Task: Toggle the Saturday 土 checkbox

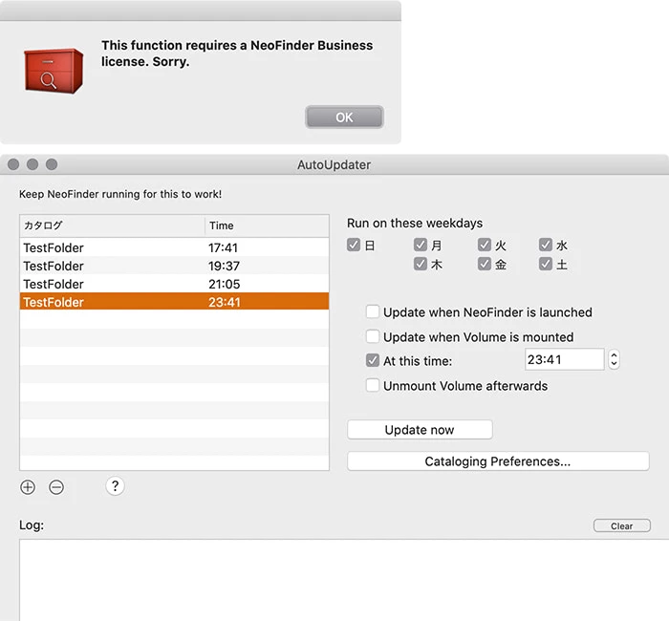Action: 546,264
